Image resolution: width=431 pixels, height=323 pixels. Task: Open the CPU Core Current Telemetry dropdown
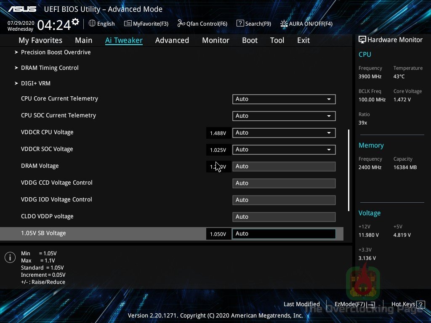tap(284, 99)
